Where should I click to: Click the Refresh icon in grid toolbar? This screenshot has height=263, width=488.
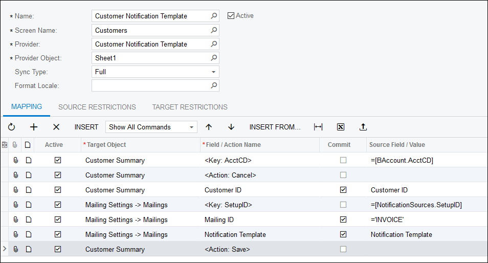coord(12,127)
